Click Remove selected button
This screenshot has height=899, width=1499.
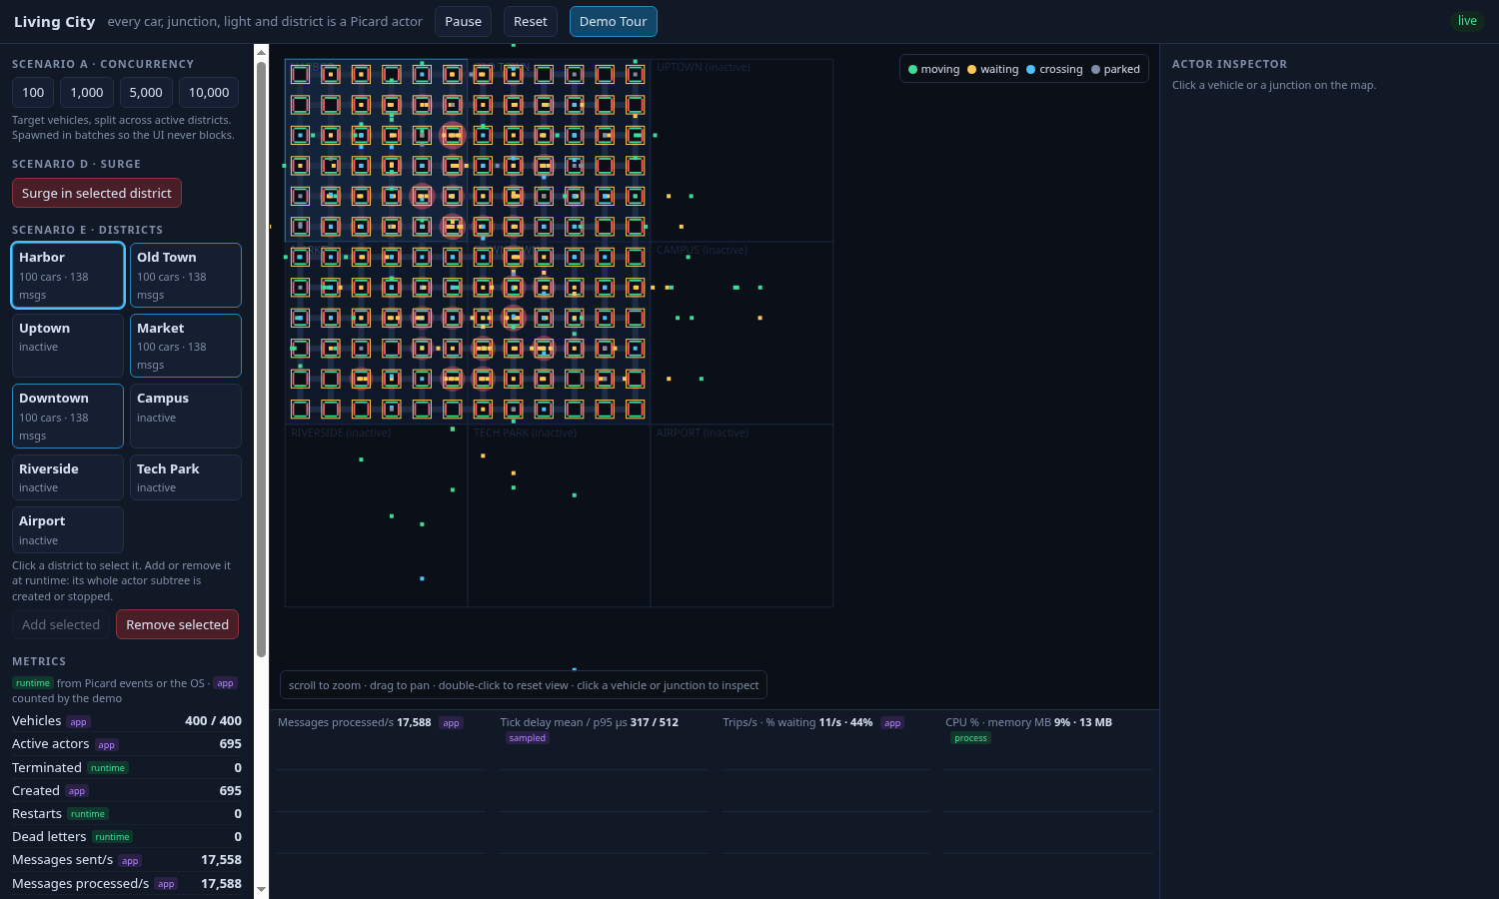point(177,624)
